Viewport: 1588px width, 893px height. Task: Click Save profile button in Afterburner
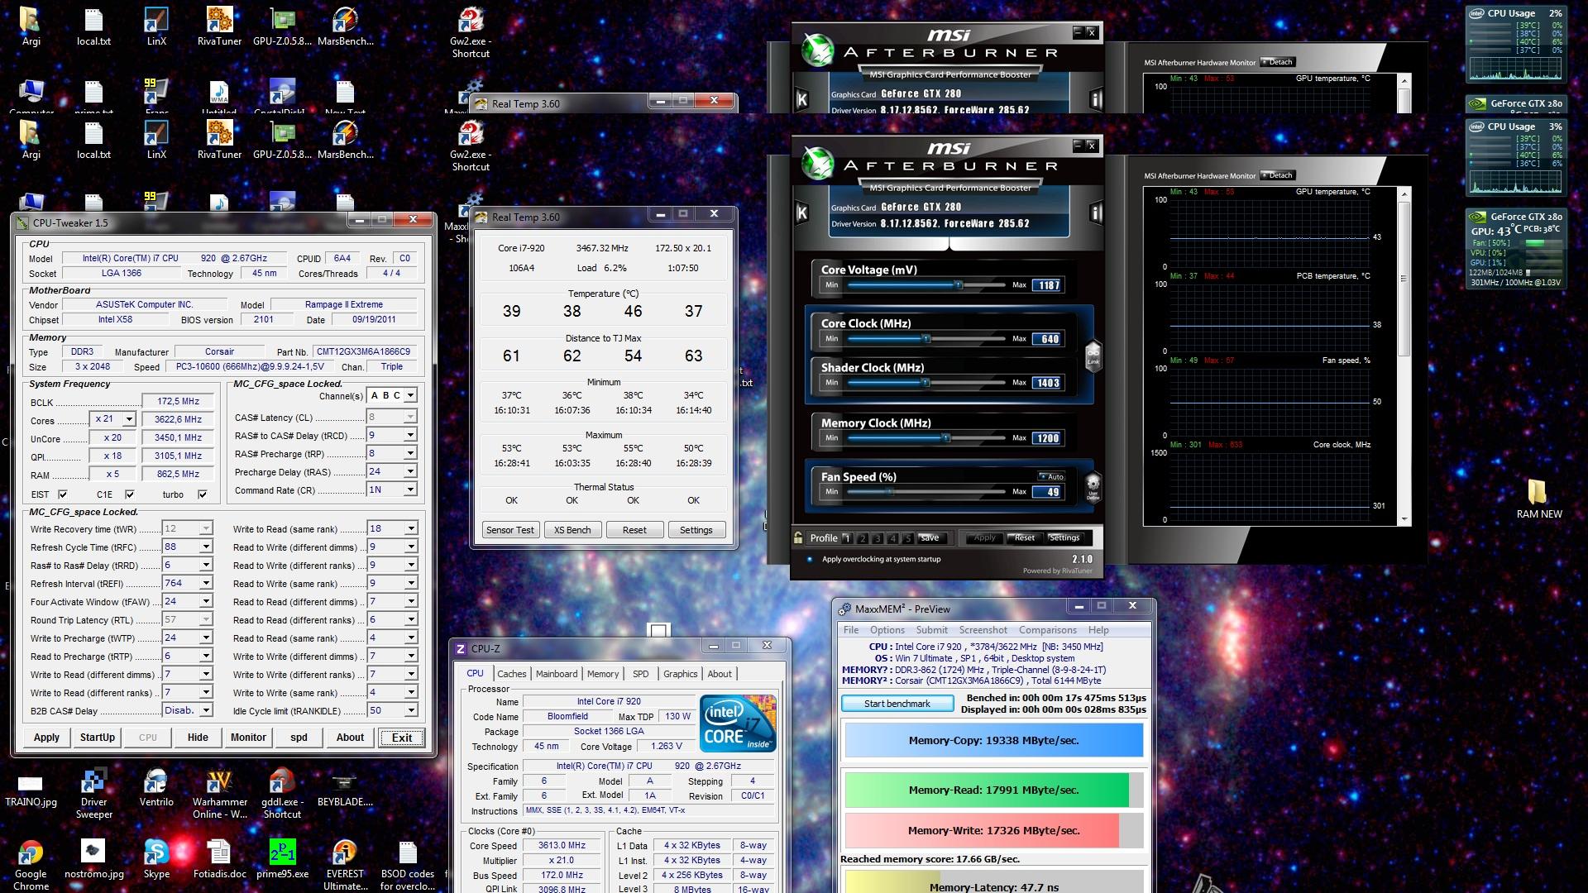pos(929,538)
